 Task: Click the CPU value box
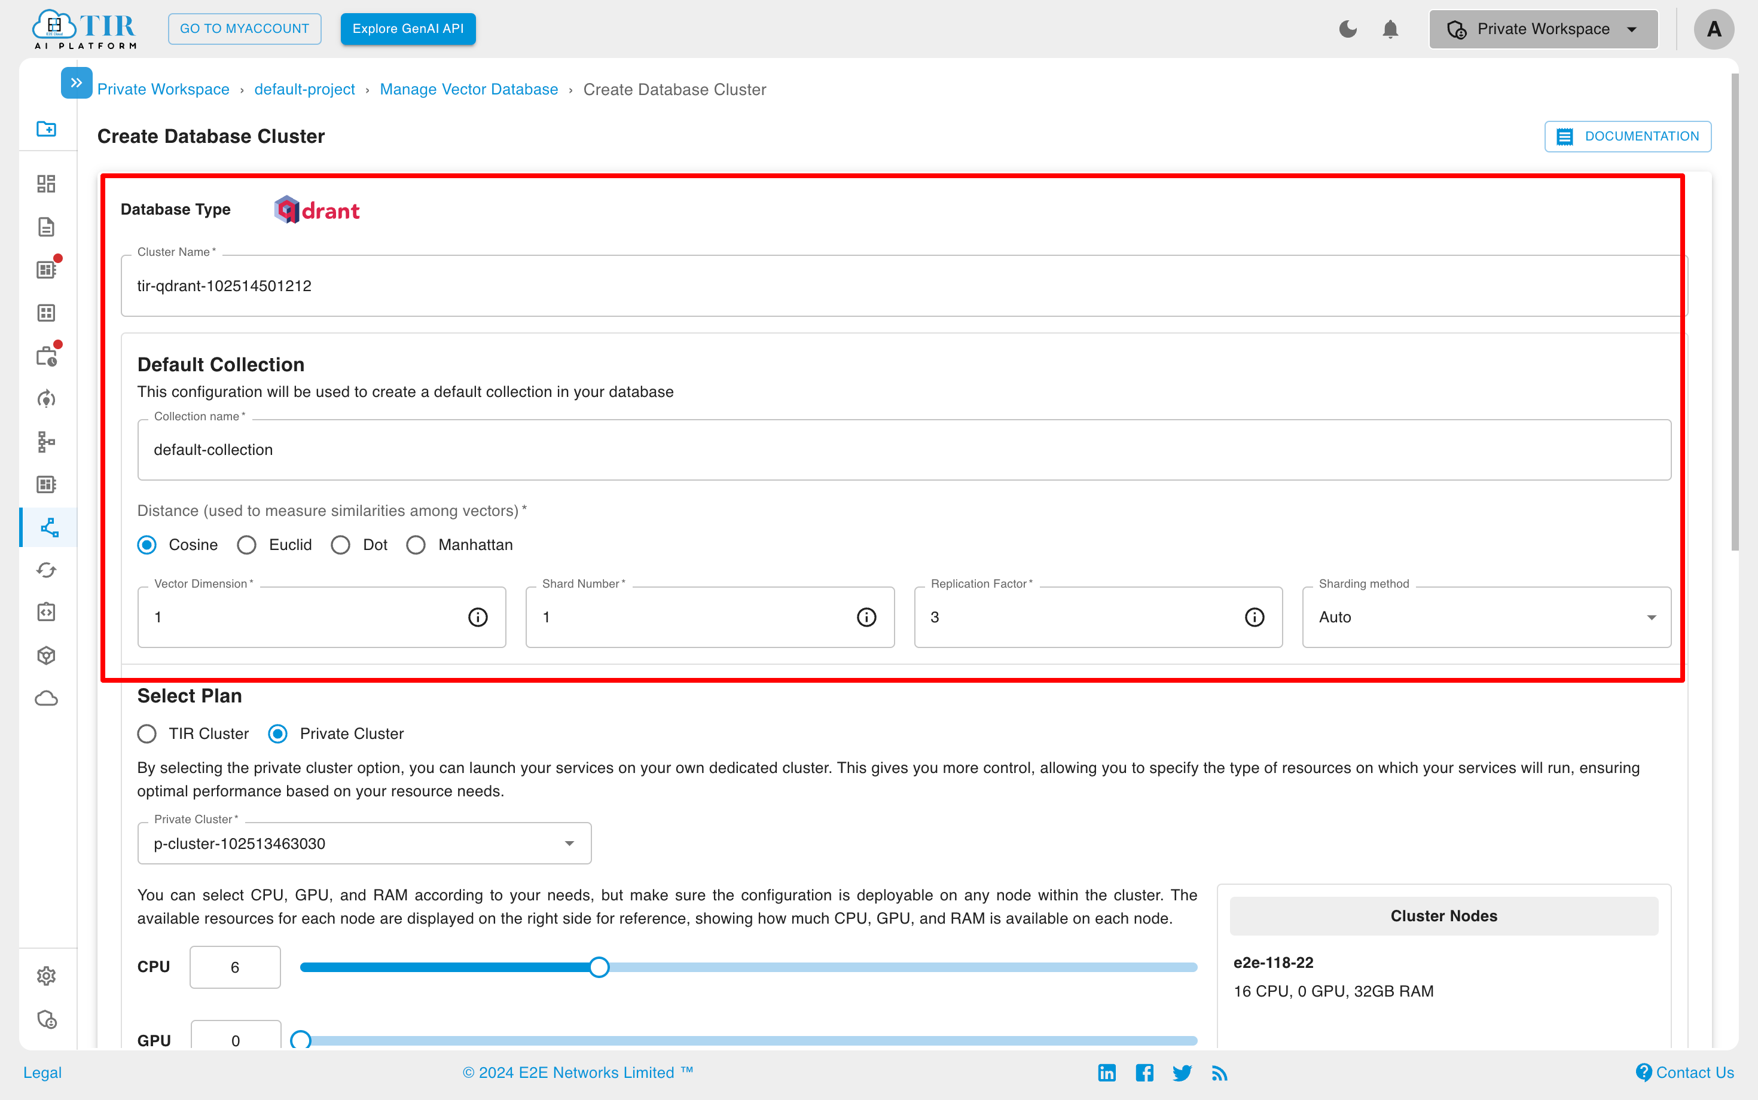pos(235,967)
